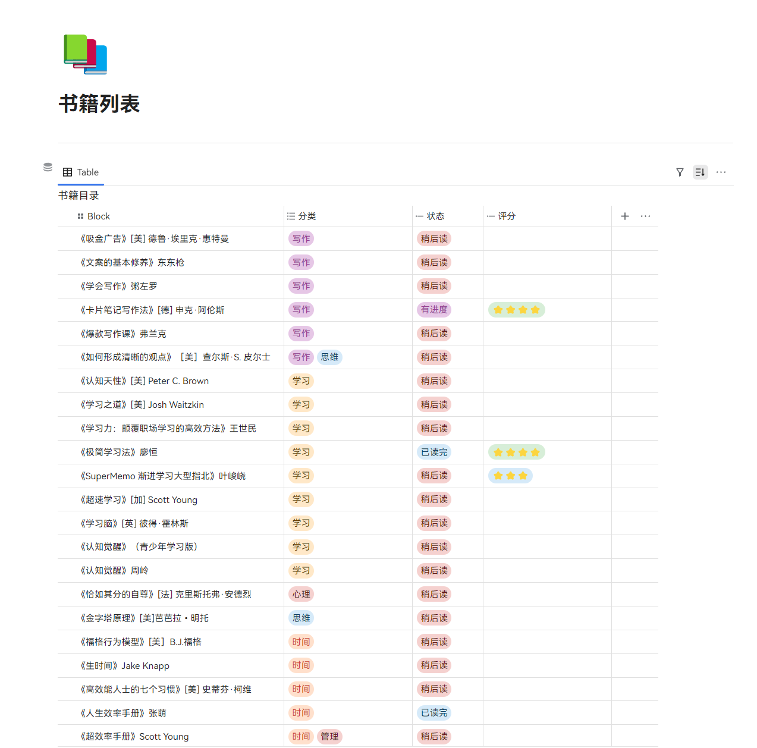The height and width of the screenshot is (748, 757).
Task: Open row 《金字塔原理》芭芭拉・明托
Action: click(x=145, y=618)
